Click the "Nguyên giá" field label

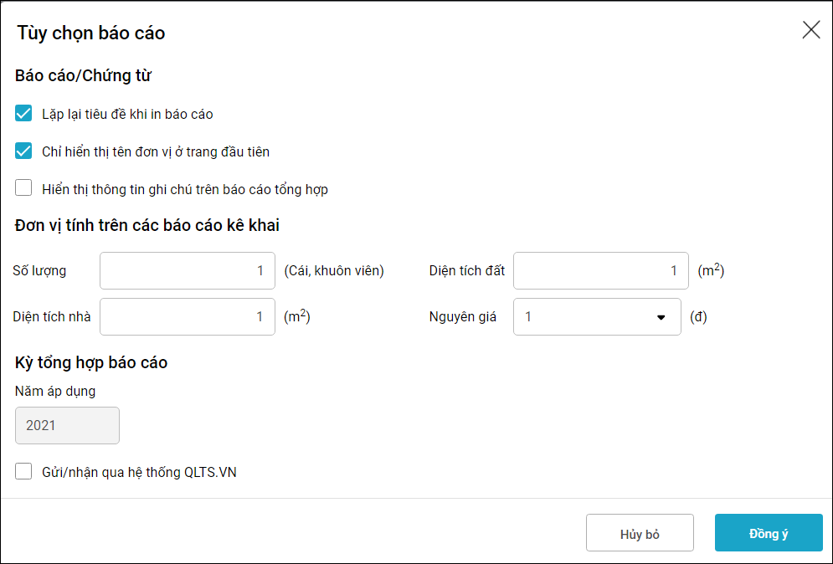pyautogui.click(x=462, y=317)
